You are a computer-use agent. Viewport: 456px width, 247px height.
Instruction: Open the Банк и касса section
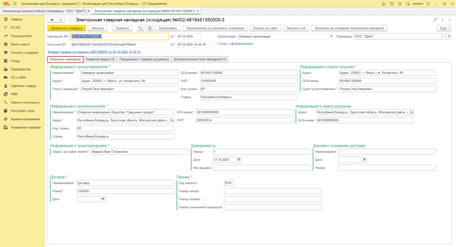20,44
